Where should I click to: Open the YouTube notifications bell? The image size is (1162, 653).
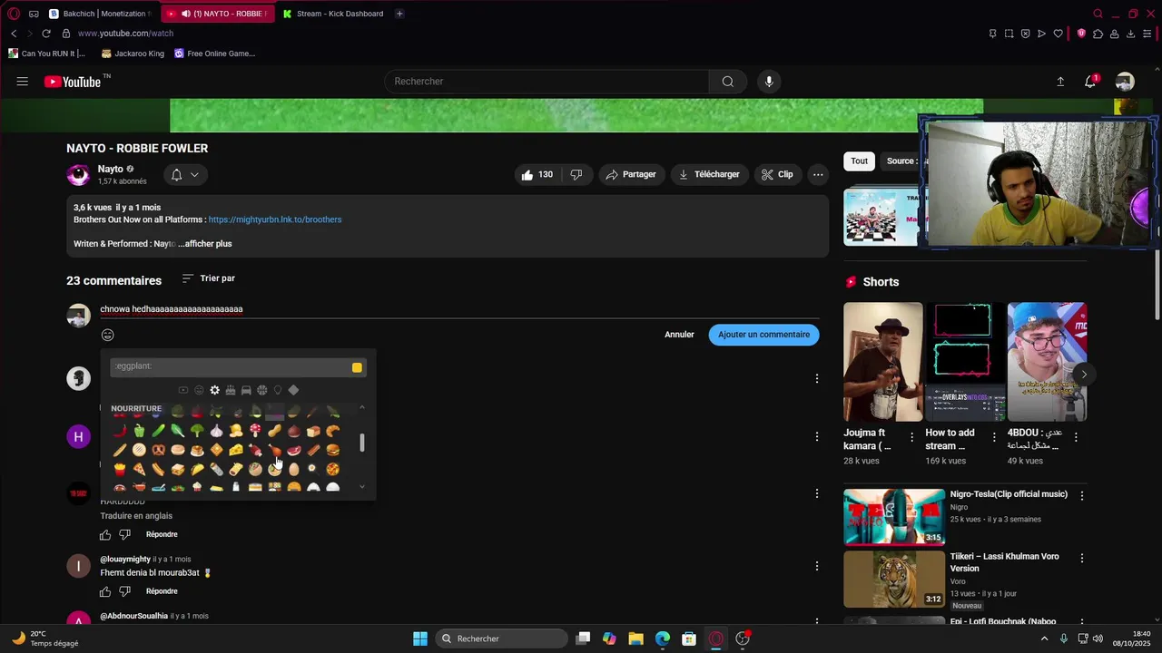coord(1090,82)
